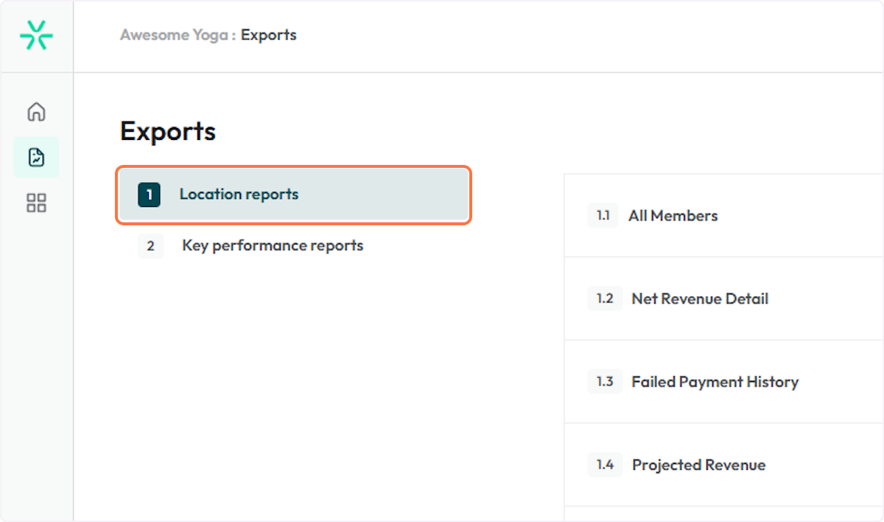Click the 1.1 badge next to All Members
The width and height of the screenshot is (884, 522).
603,216
